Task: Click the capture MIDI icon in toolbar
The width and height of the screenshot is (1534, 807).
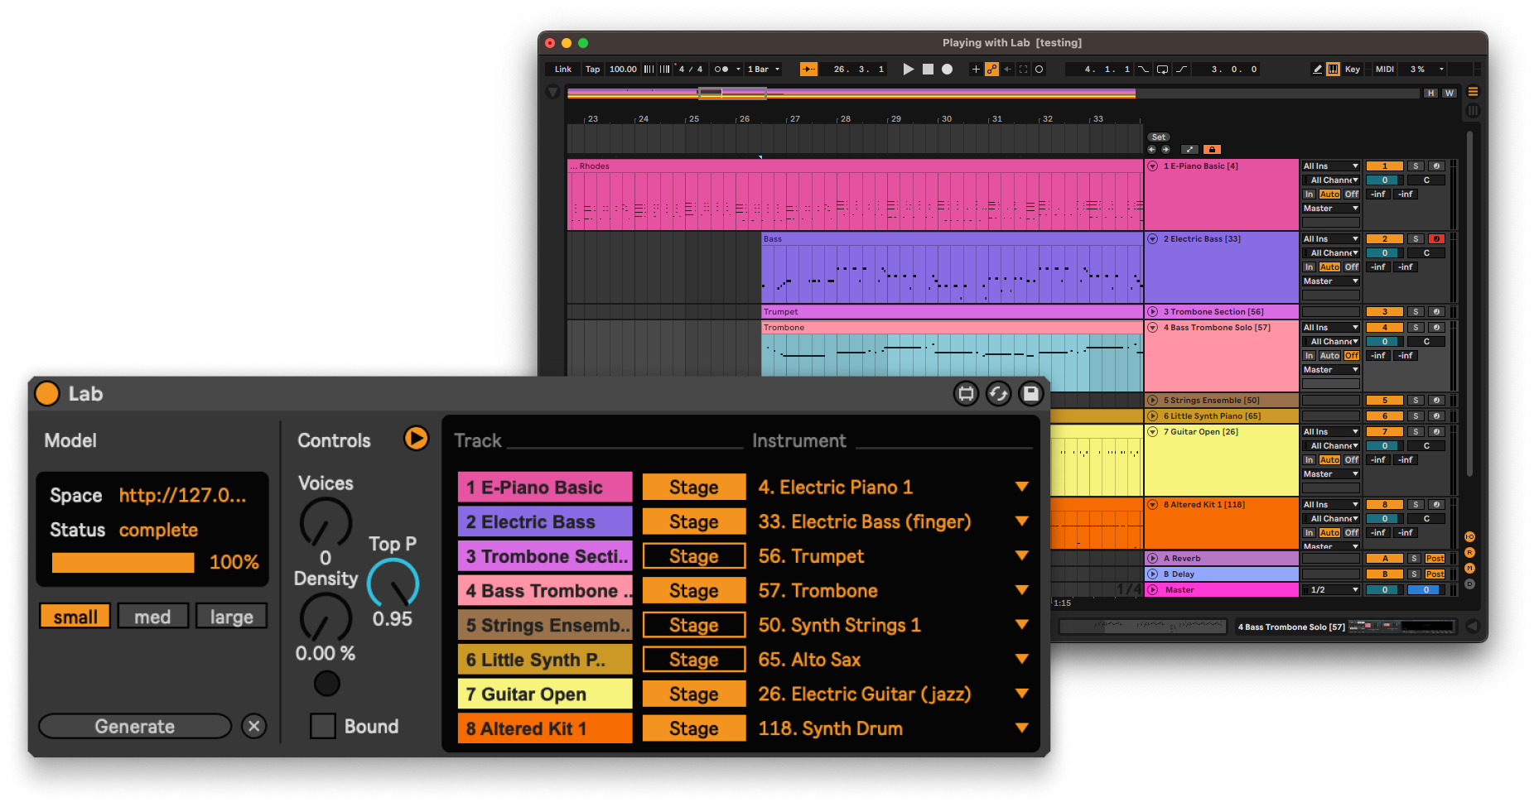Action: (x=1023, y=70)
